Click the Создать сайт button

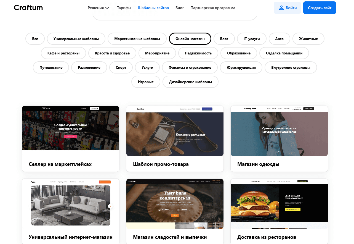click(x=320, y=8)
